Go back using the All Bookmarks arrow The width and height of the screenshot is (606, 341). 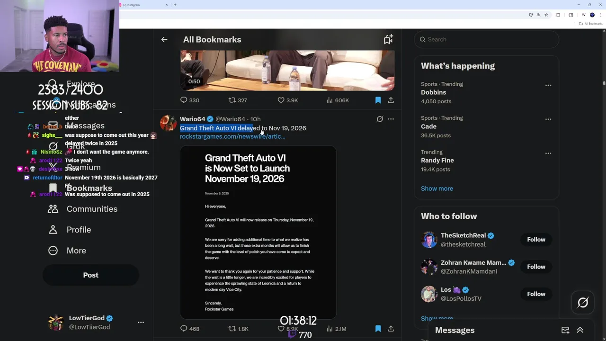pos(164,39)
